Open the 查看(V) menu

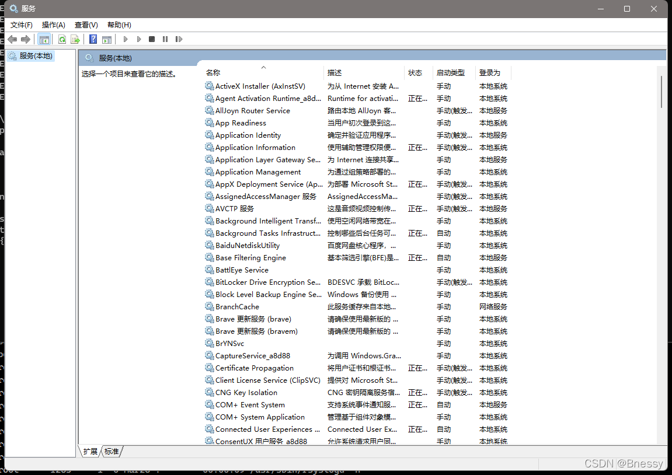coord(86,25)
